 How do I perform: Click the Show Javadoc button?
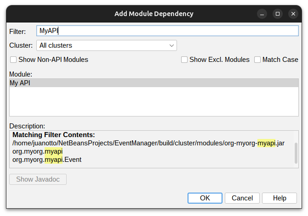[38, 179]
